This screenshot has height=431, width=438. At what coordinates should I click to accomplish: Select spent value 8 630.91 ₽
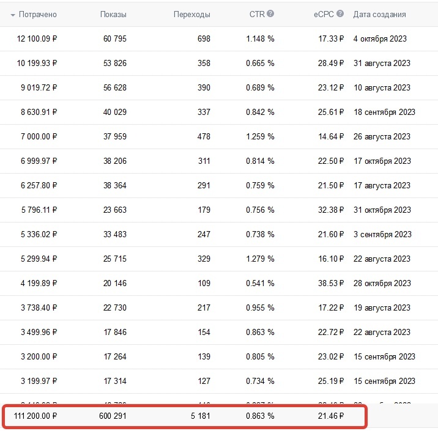[x=39, y=112]
